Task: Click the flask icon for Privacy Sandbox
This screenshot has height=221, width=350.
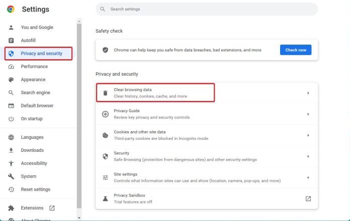Action: click(105, 198)
